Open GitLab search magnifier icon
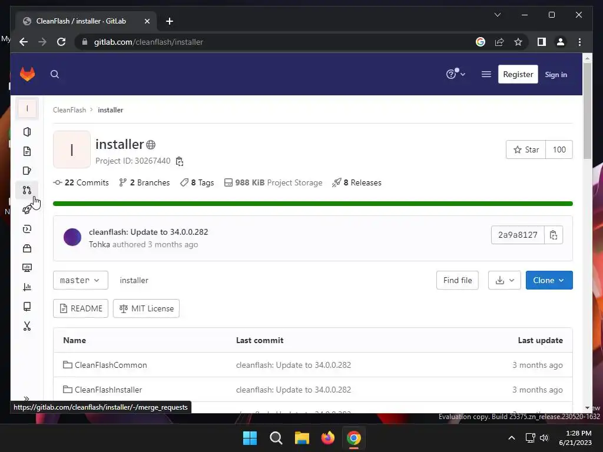The height and width of the screenshot is (452, 603). click(55, 74)
